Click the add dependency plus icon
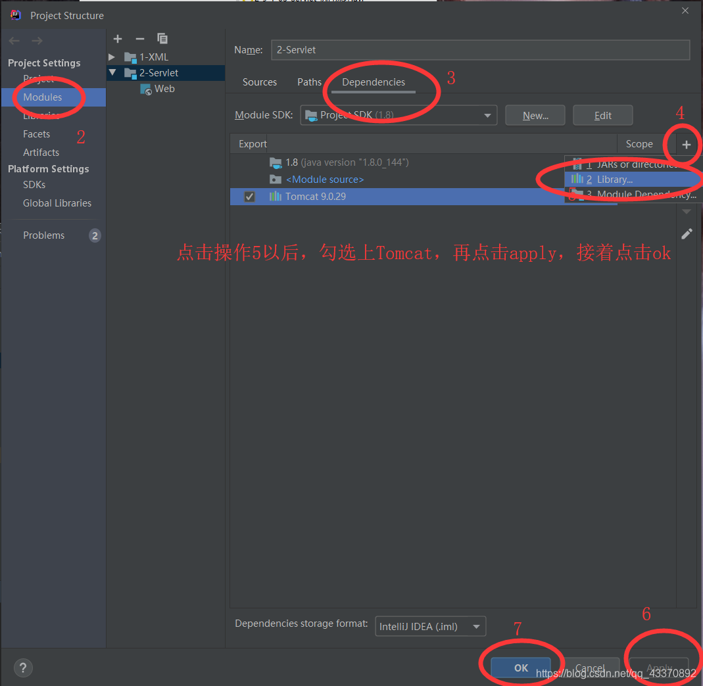 click(x=687, y=145)
